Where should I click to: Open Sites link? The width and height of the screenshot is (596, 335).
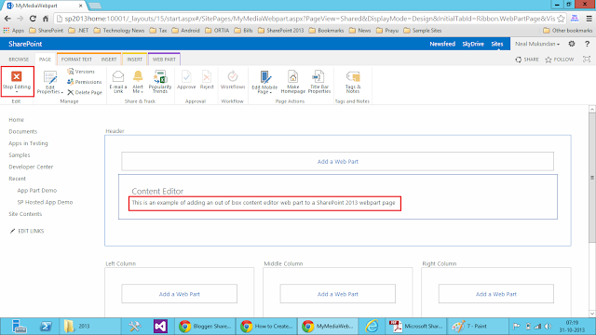(x=497, y=44)
